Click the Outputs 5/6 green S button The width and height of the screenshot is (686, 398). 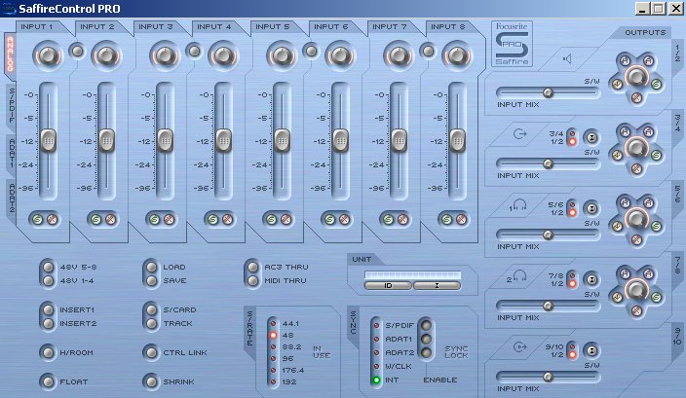(x=656, y=226)
